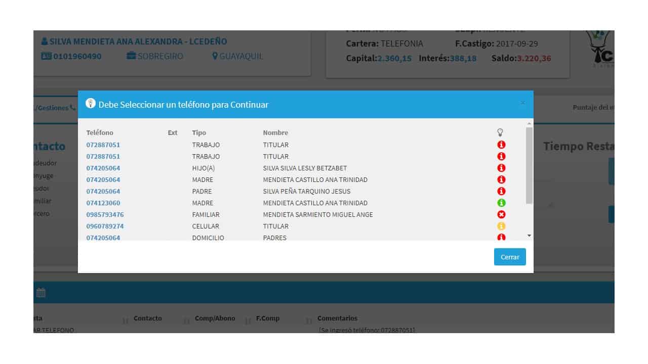648x364 pixels.
Task: Choose the CELULAR phone 0960789274
Action: click(x=105, y=226)
